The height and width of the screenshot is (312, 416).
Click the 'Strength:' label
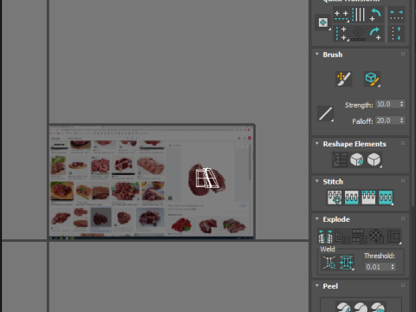point(359,105)
